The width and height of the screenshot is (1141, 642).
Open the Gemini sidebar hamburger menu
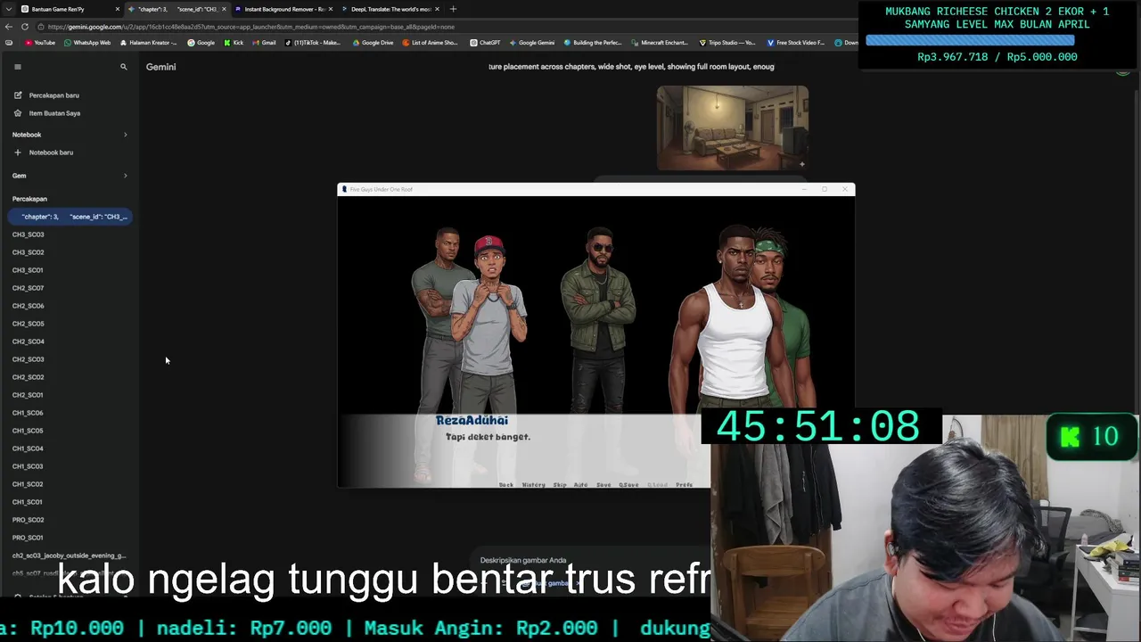point(17,67)
